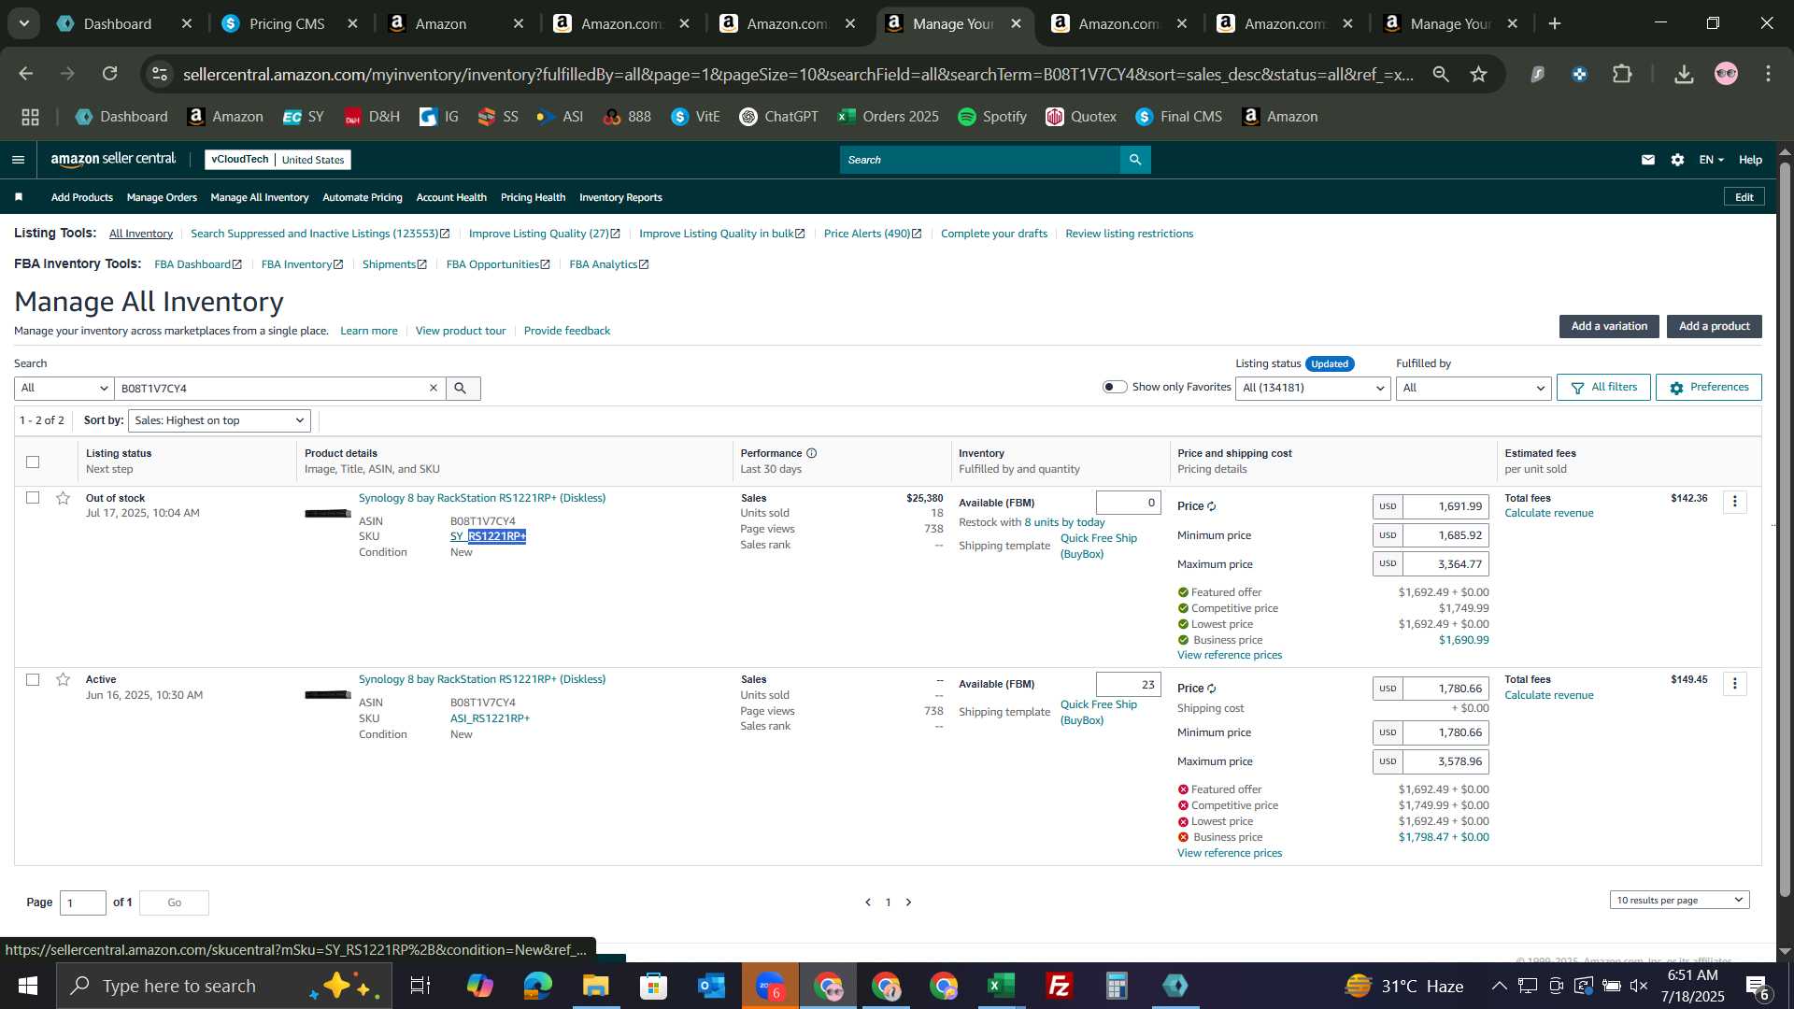Image resolution: width=1794 pixels, height=1009 pixels.
Task: Open the Chrome apps grid in bookmarks bar
Action: pyautogui.click(x=30, y=117)
